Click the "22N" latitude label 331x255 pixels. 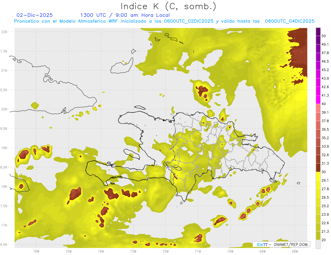click(x=4, y=32)
